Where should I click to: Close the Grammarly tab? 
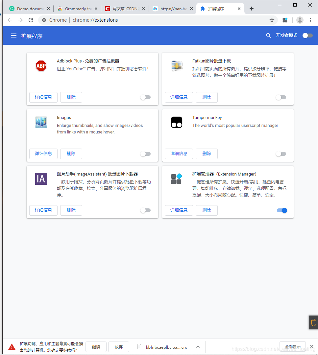point(96,9)
